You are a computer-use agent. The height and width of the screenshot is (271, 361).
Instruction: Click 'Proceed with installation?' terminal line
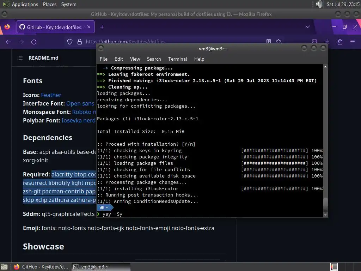click(x=146, y=144)
